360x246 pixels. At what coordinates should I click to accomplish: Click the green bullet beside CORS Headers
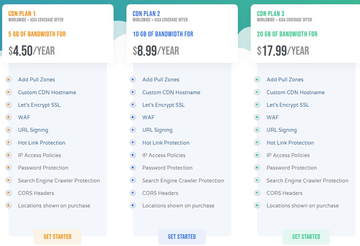click(x=257, y=193)
